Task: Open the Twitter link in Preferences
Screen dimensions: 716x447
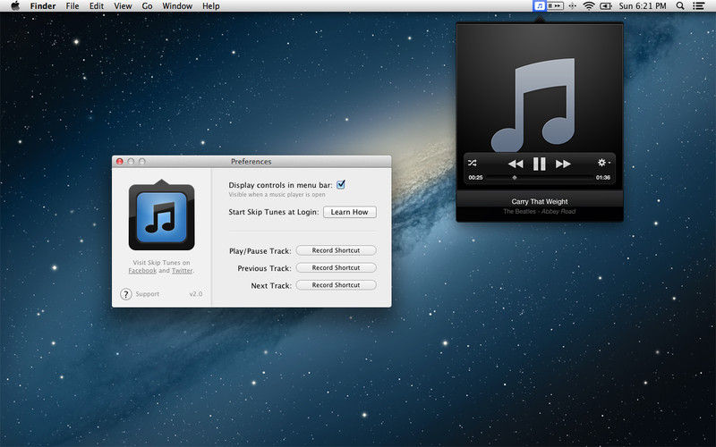Action: point(182,271)
